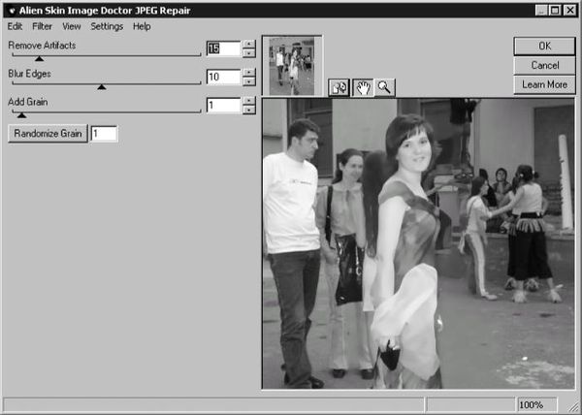Select the Zoom magnifier tool
This screenshot has width=582, height=415.
(385, 86)
